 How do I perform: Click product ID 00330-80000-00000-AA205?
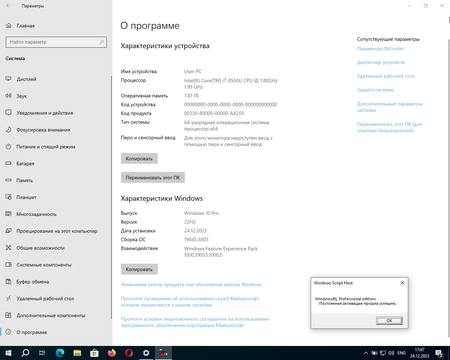pos(214,113)
